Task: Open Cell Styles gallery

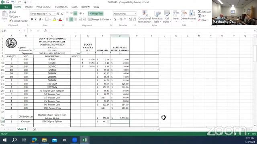Action: coord(167,17)
